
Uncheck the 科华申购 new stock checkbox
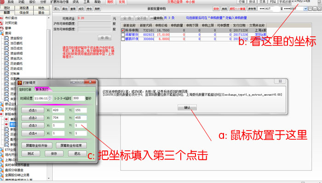(123, 30)
